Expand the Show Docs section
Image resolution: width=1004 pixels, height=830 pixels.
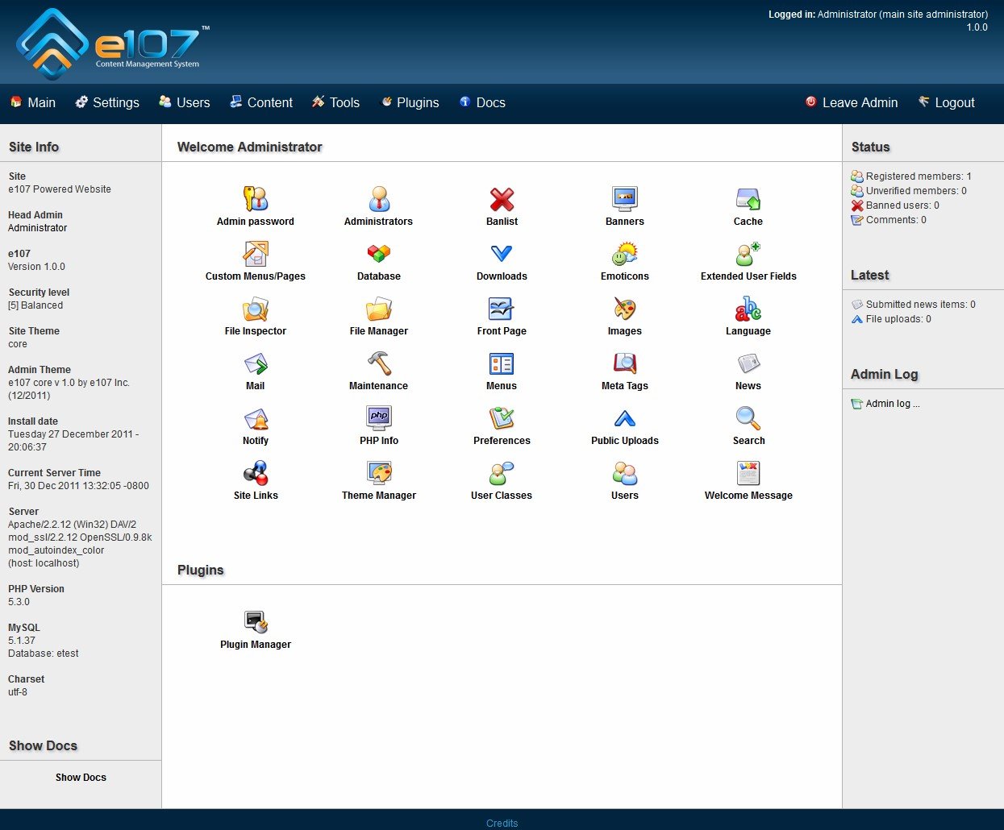81,778
